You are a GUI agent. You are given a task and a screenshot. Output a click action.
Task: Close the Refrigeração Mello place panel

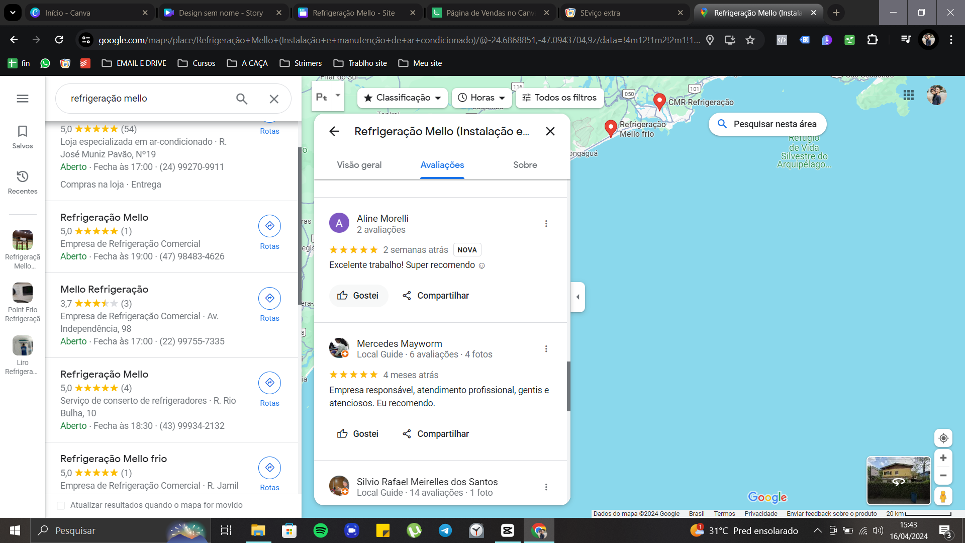pyautogui.click(x=550, y=131)
